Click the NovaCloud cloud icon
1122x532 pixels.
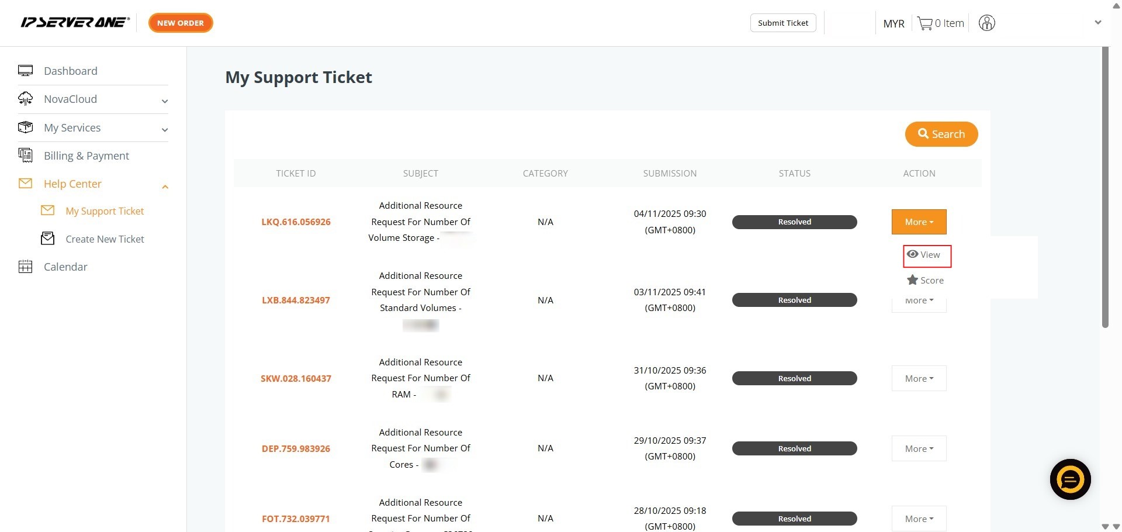pyautogui.click(x=25, y=99)
